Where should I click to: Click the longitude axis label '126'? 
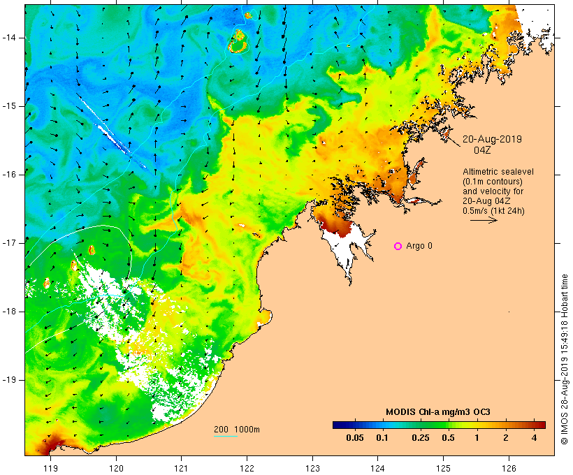click(509, 469)
